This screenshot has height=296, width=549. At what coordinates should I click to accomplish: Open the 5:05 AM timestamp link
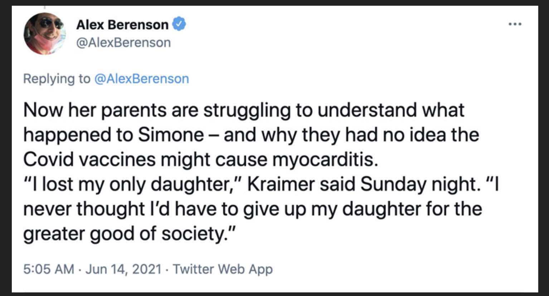pyautogui.click(x=49, y=269)
